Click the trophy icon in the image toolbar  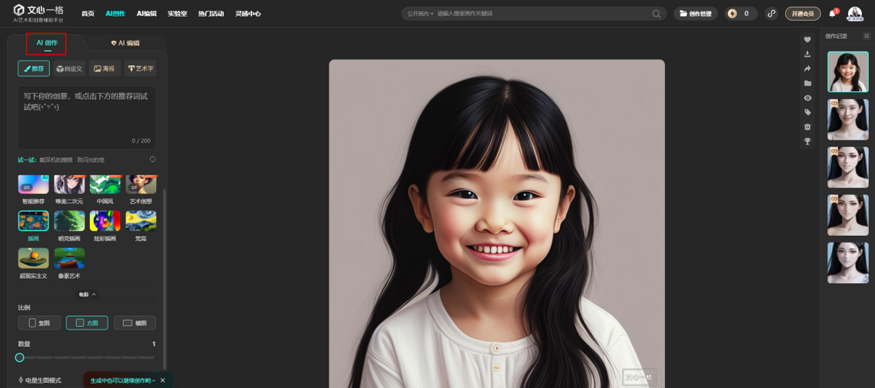[x=807, y=141]
